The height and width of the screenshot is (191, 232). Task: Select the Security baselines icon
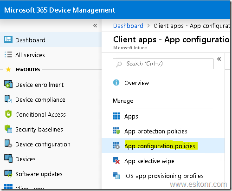click(8, 129)
